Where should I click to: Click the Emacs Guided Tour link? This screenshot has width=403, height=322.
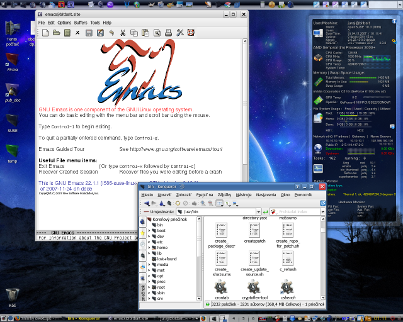[62, 149]
